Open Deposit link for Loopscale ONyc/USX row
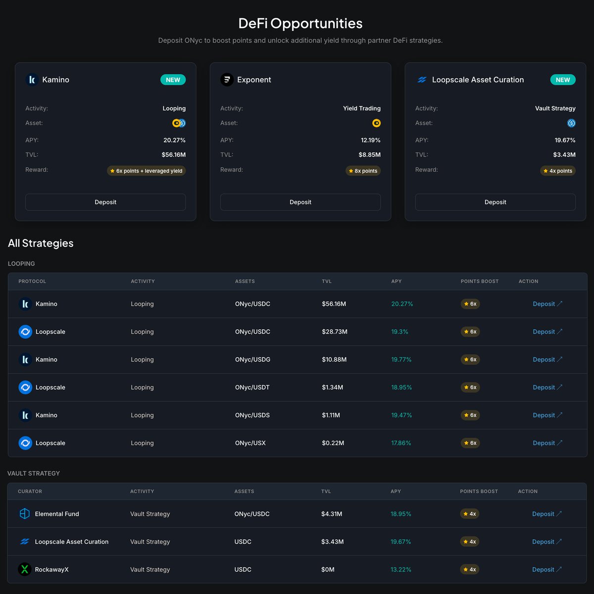 pos(547,443)
